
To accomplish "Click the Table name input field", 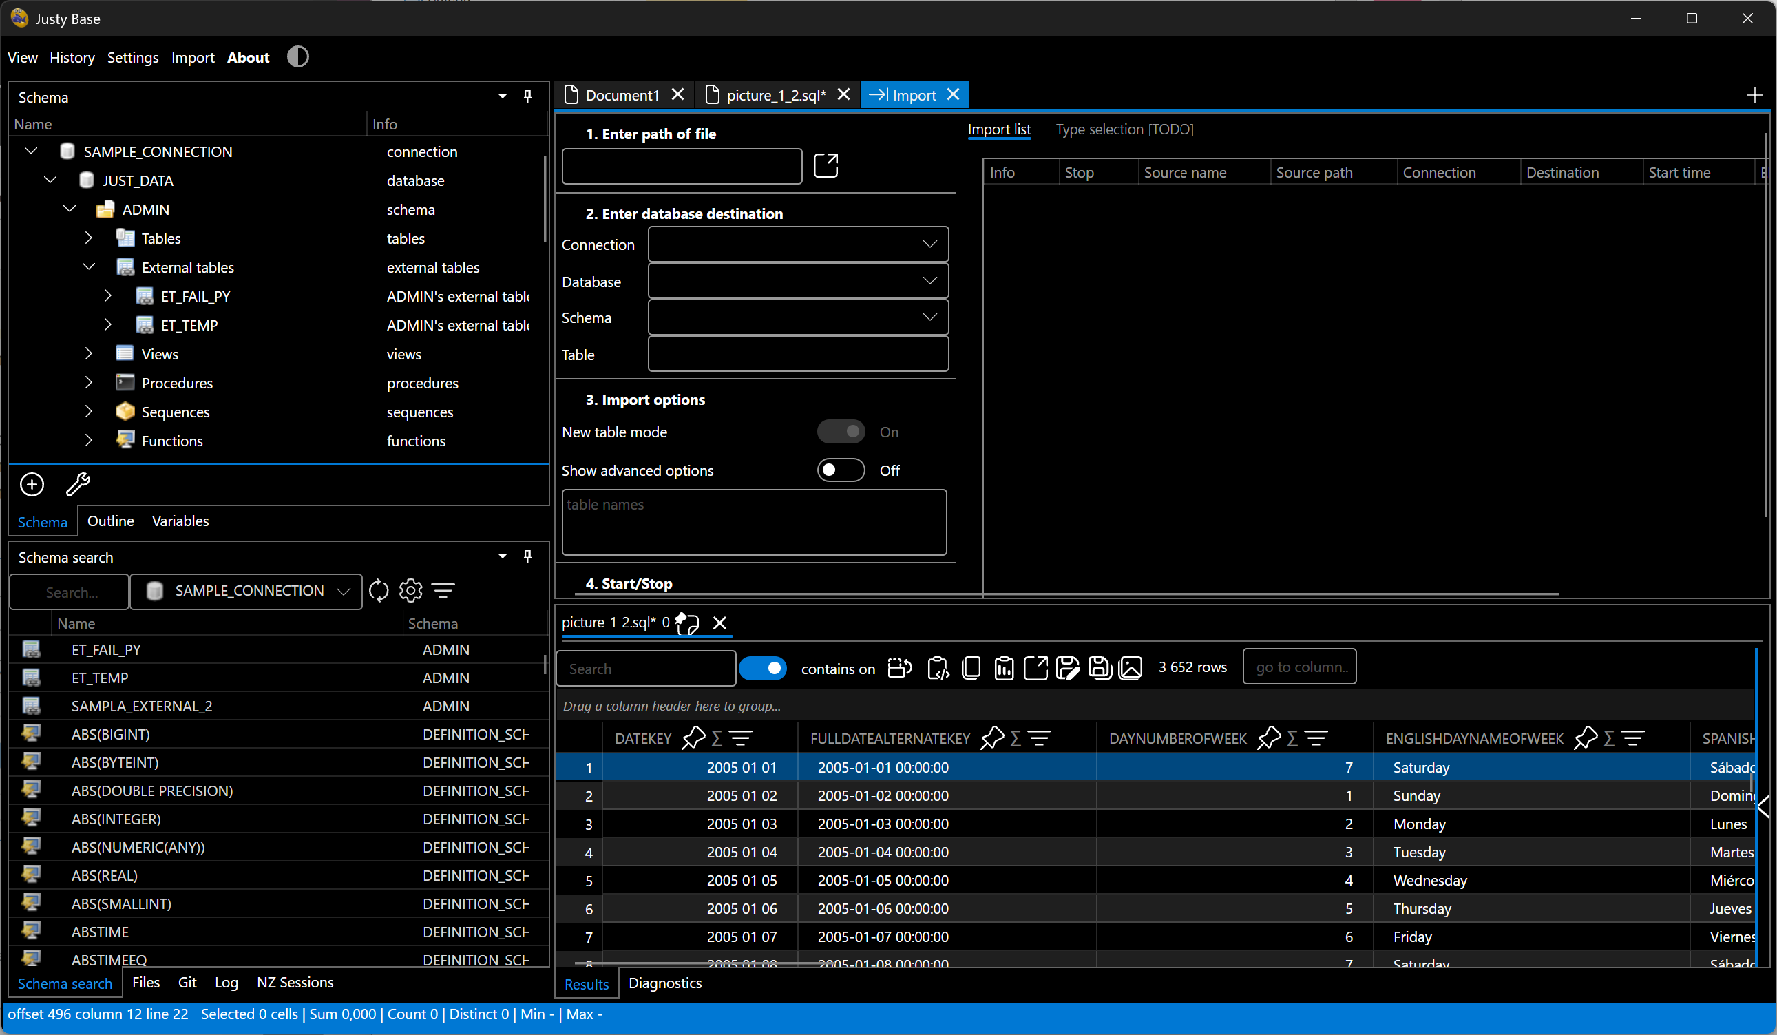I will point(798,354).
